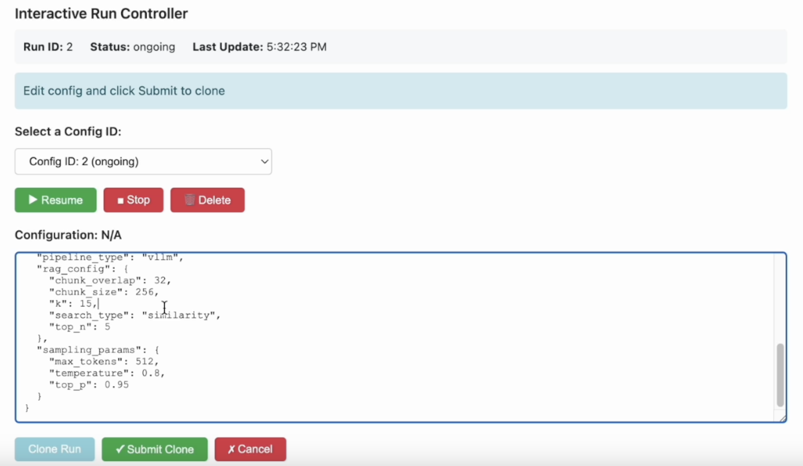Viewport: 803px width, 466px height.
Task: Click the square stop icon
Action: pyautogui.click(x=120, y=200)
